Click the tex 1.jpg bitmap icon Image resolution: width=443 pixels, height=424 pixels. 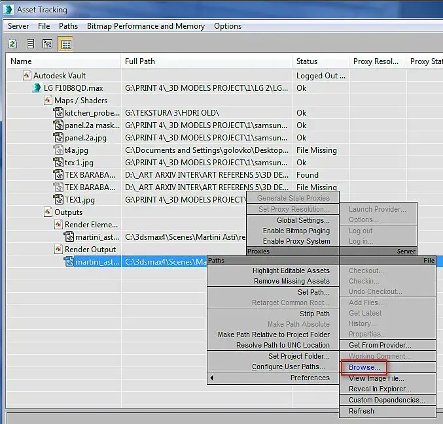[58, 162]
